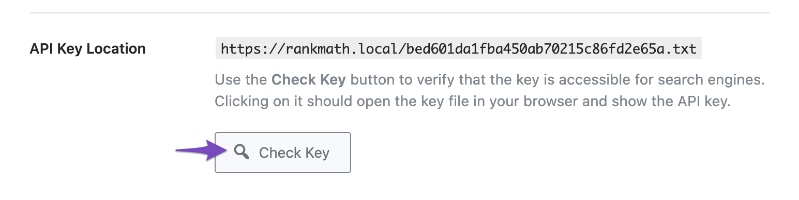Select the API key location URL
Viewport: 799px width, 200px height.
click(458, 49)
